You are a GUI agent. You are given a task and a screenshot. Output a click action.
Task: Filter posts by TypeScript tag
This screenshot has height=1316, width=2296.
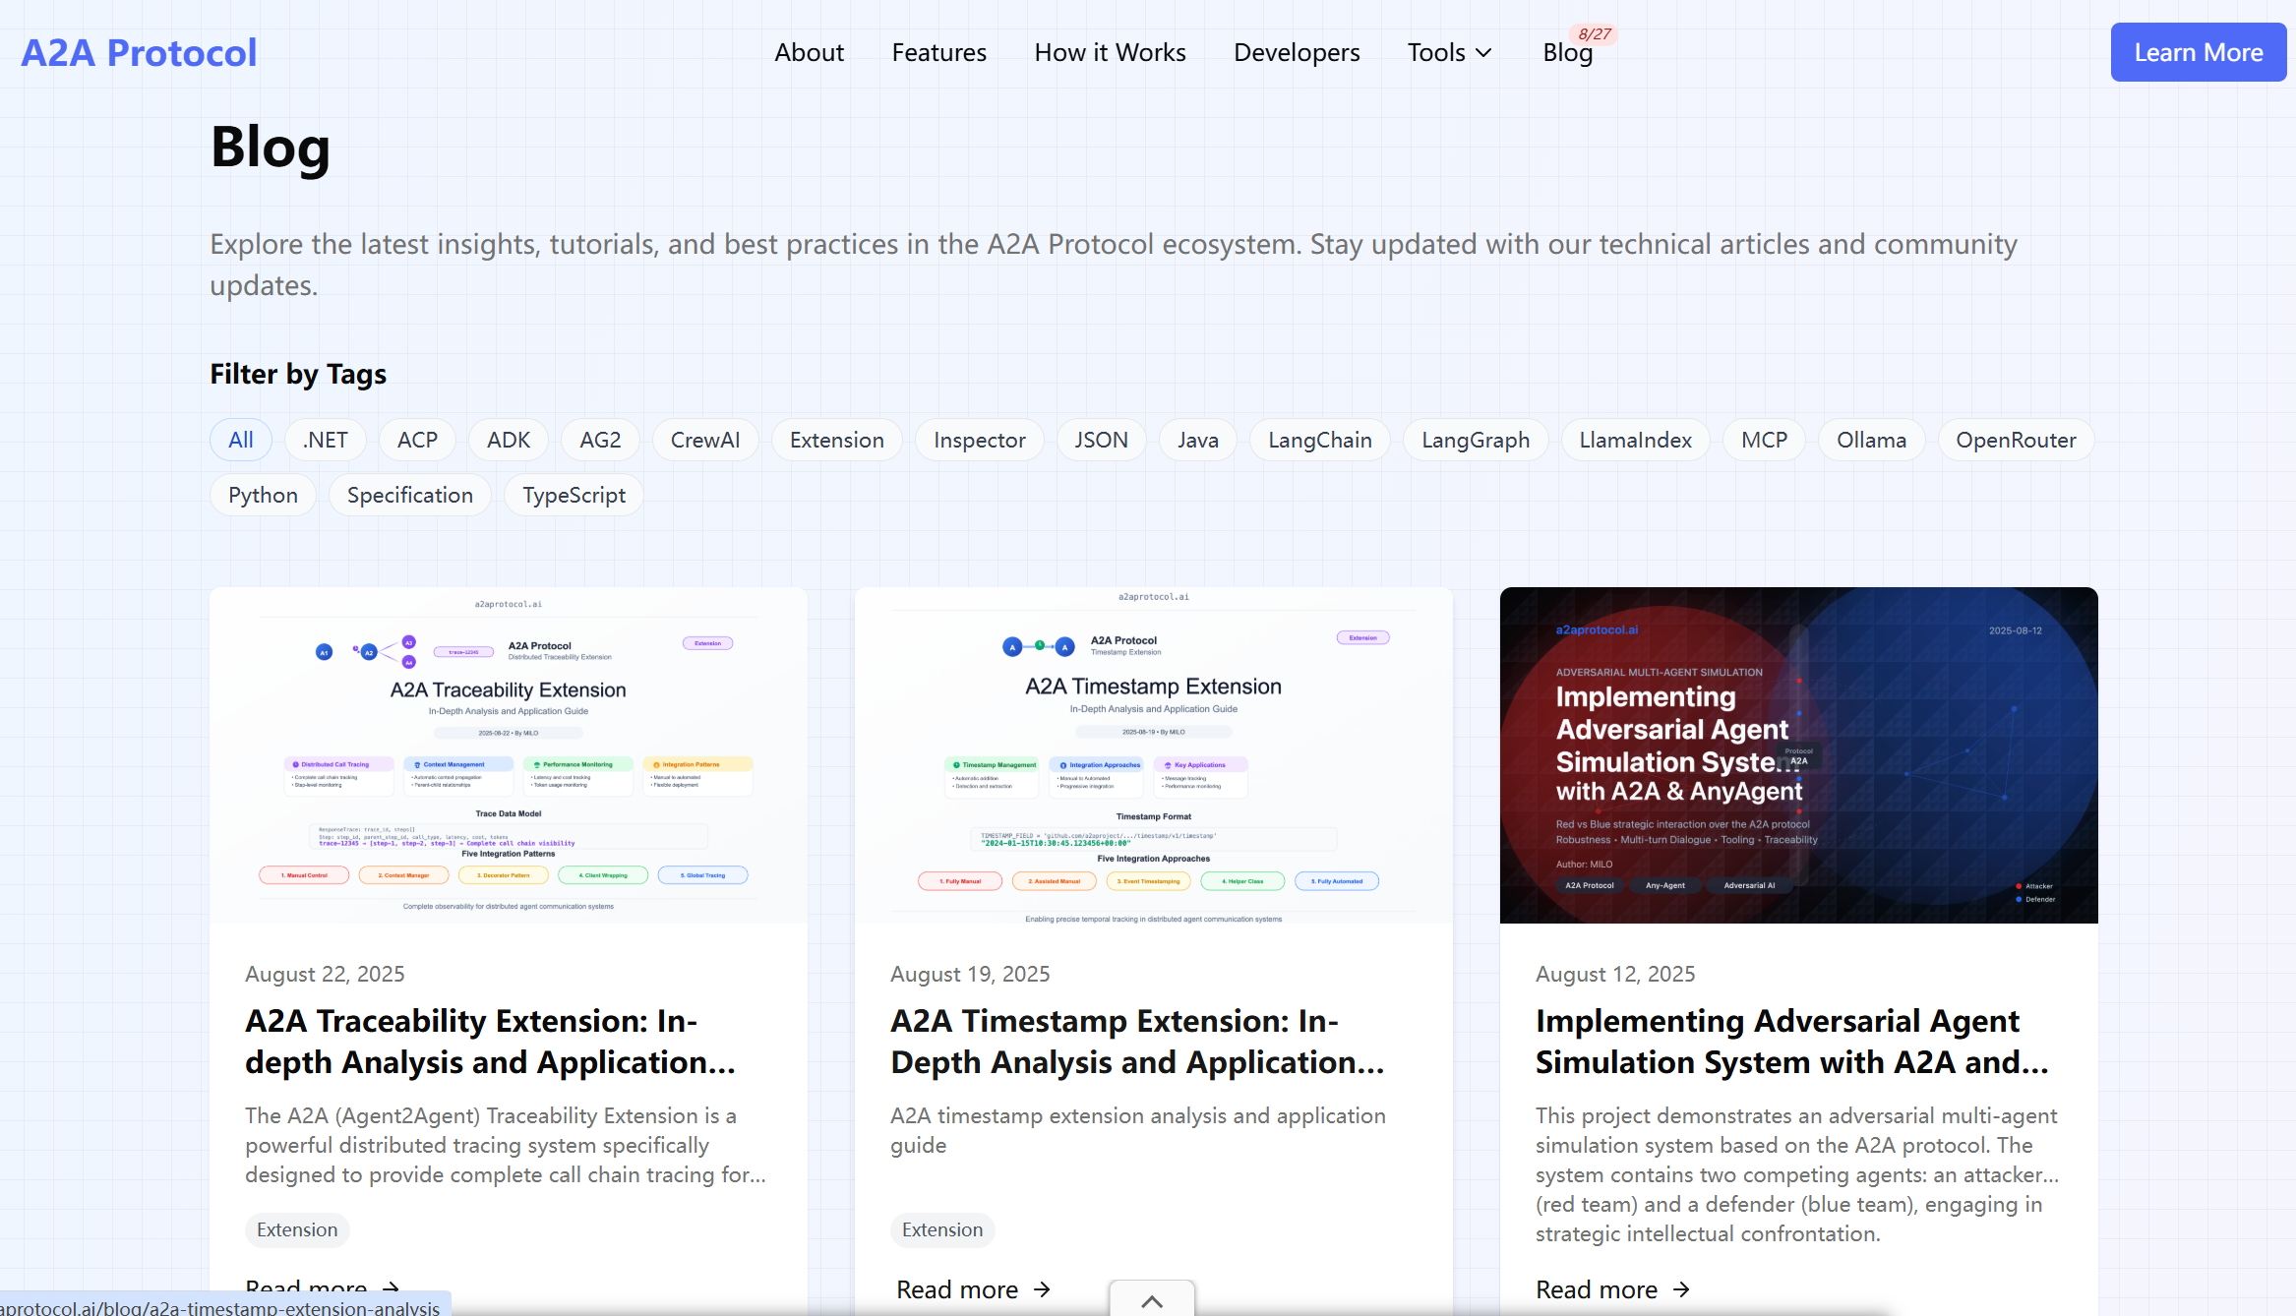click(x=574, y=495)
